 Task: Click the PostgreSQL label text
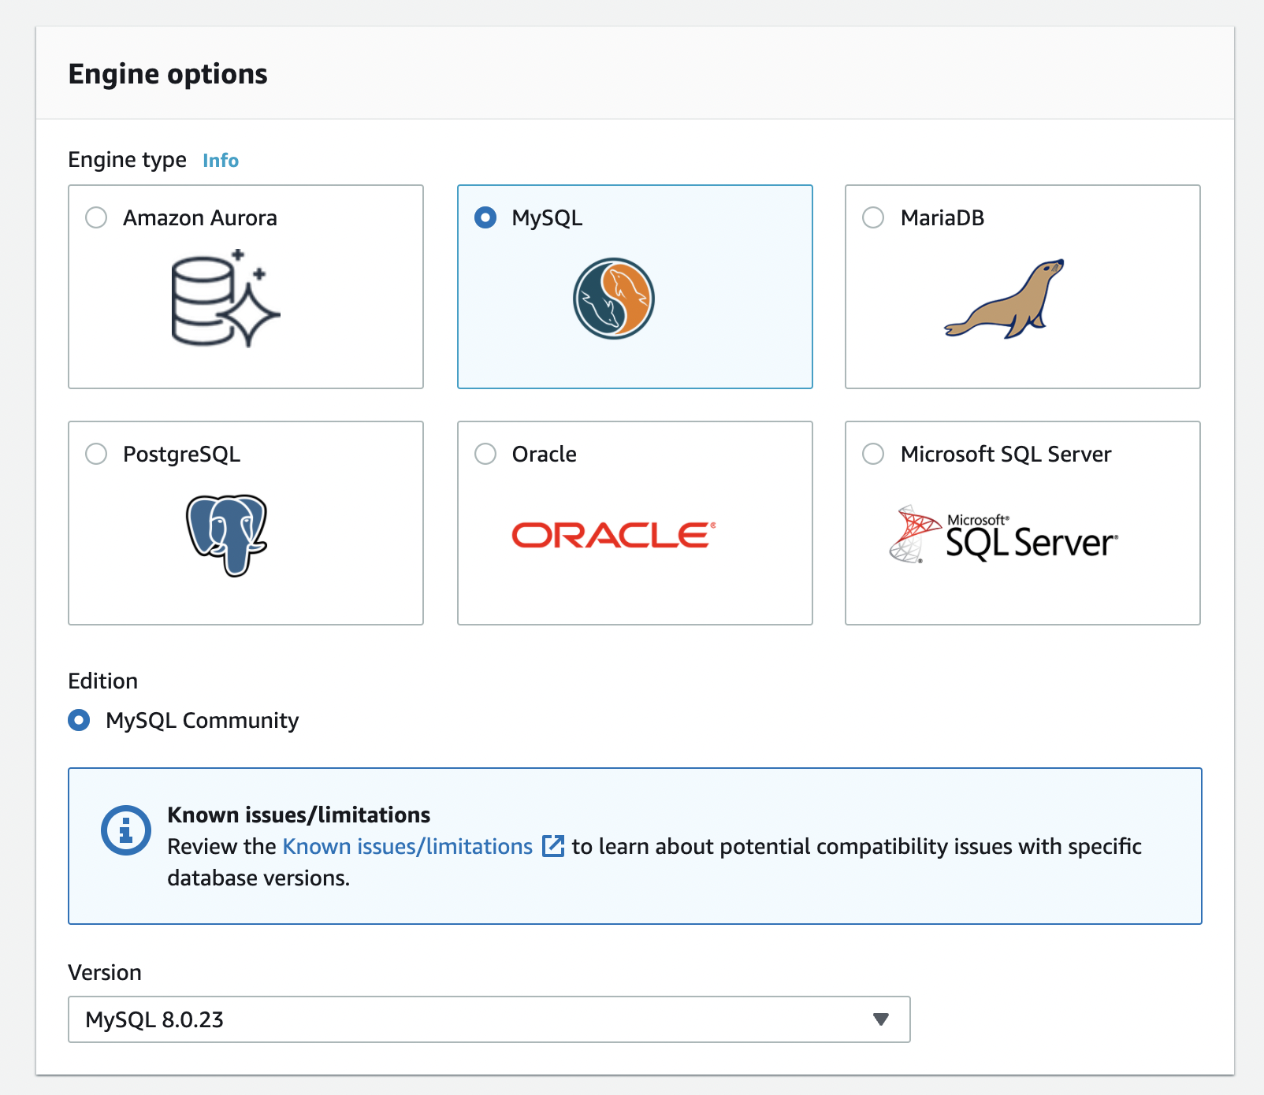coord(182,455)
